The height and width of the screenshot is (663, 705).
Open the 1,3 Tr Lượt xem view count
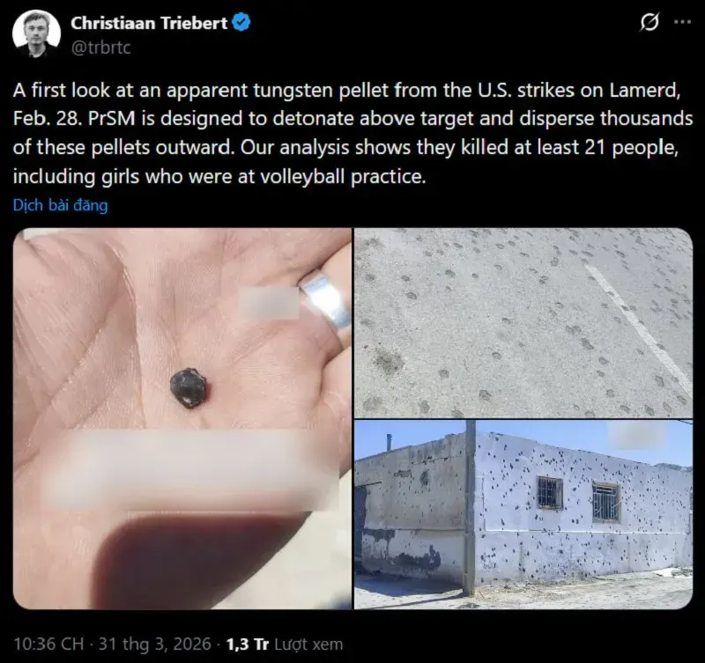coord(284,644)
